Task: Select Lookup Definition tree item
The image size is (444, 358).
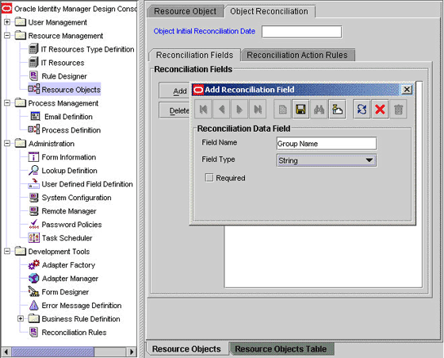Action: 70,171
